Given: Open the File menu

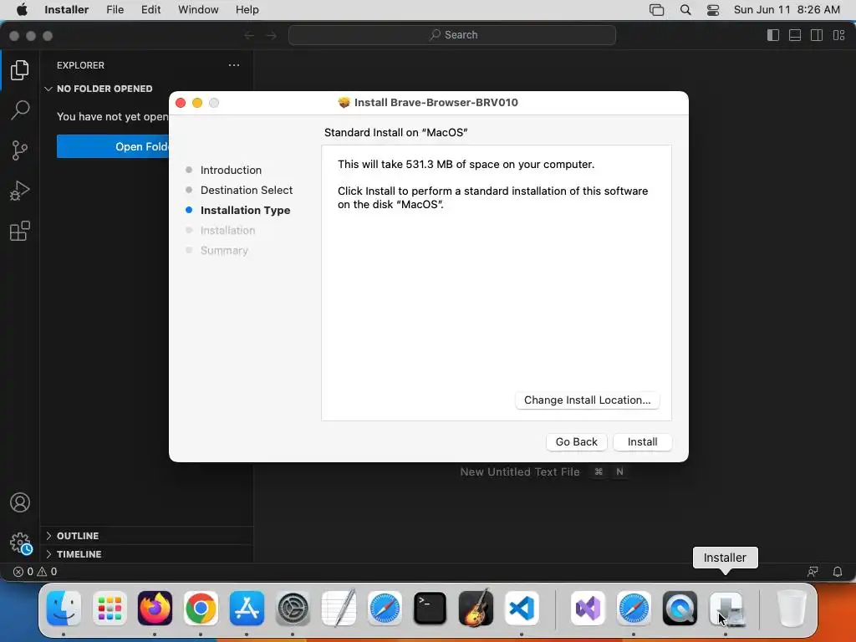Looking at the screenshot, I should pos(115,10).
